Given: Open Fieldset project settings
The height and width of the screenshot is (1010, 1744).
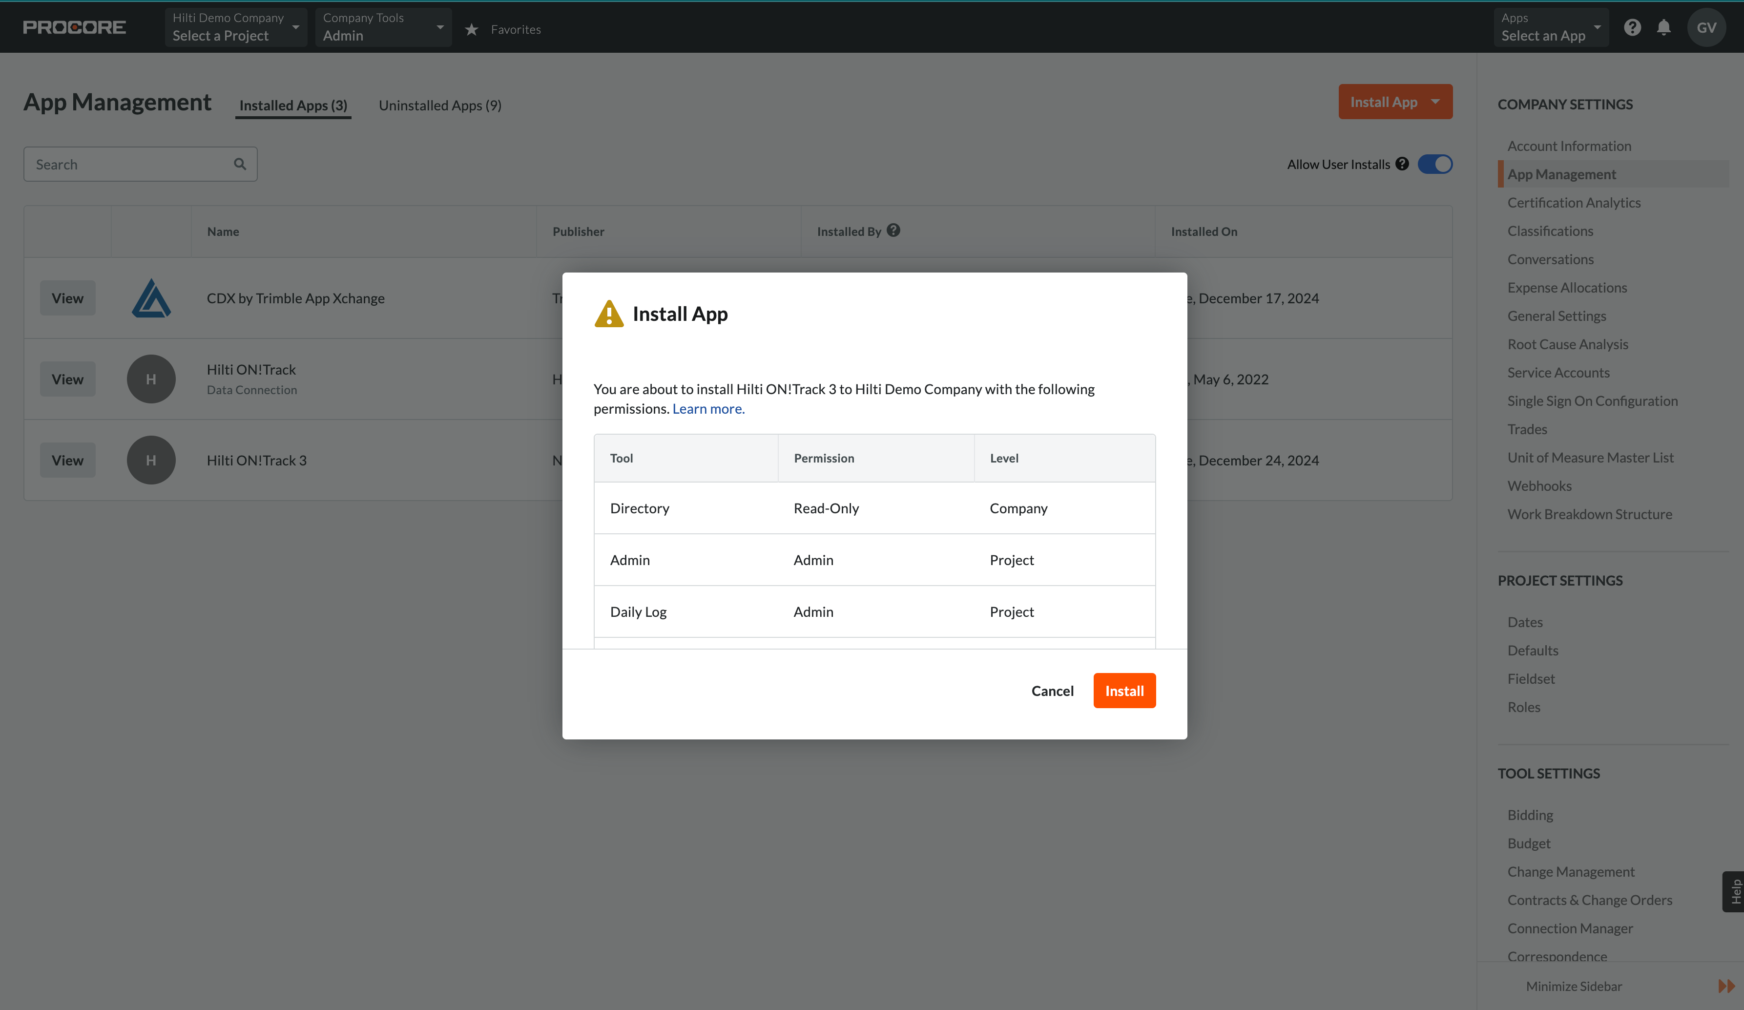Looking at the screenshot, I should point(1531,679).
